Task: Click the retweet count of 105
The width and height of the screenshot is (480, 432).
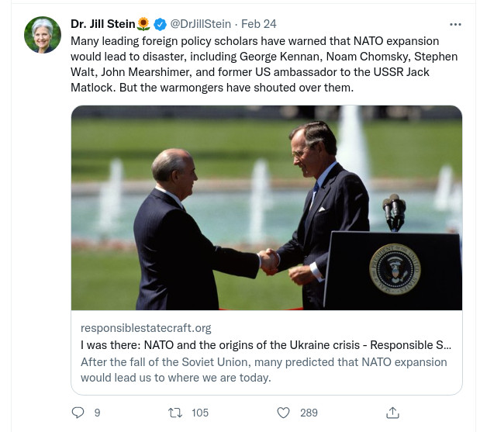Action: point(200,413)
